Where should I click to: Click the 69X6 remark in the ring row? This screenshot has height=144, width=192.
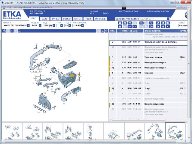pyautogui.click(x=182, y=57)
